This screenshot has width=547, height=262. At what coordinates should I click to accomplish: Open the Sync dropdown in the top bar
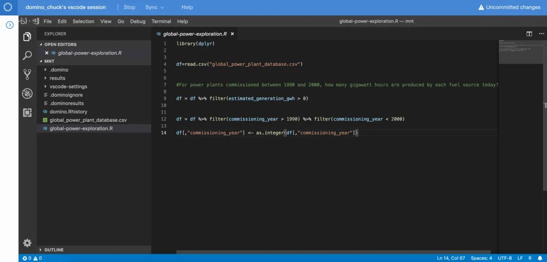click(x=155, y=7)
